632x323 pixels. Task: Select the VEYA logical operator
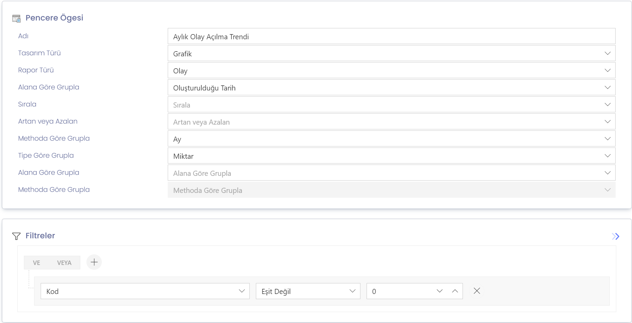(x=64, y=263)
